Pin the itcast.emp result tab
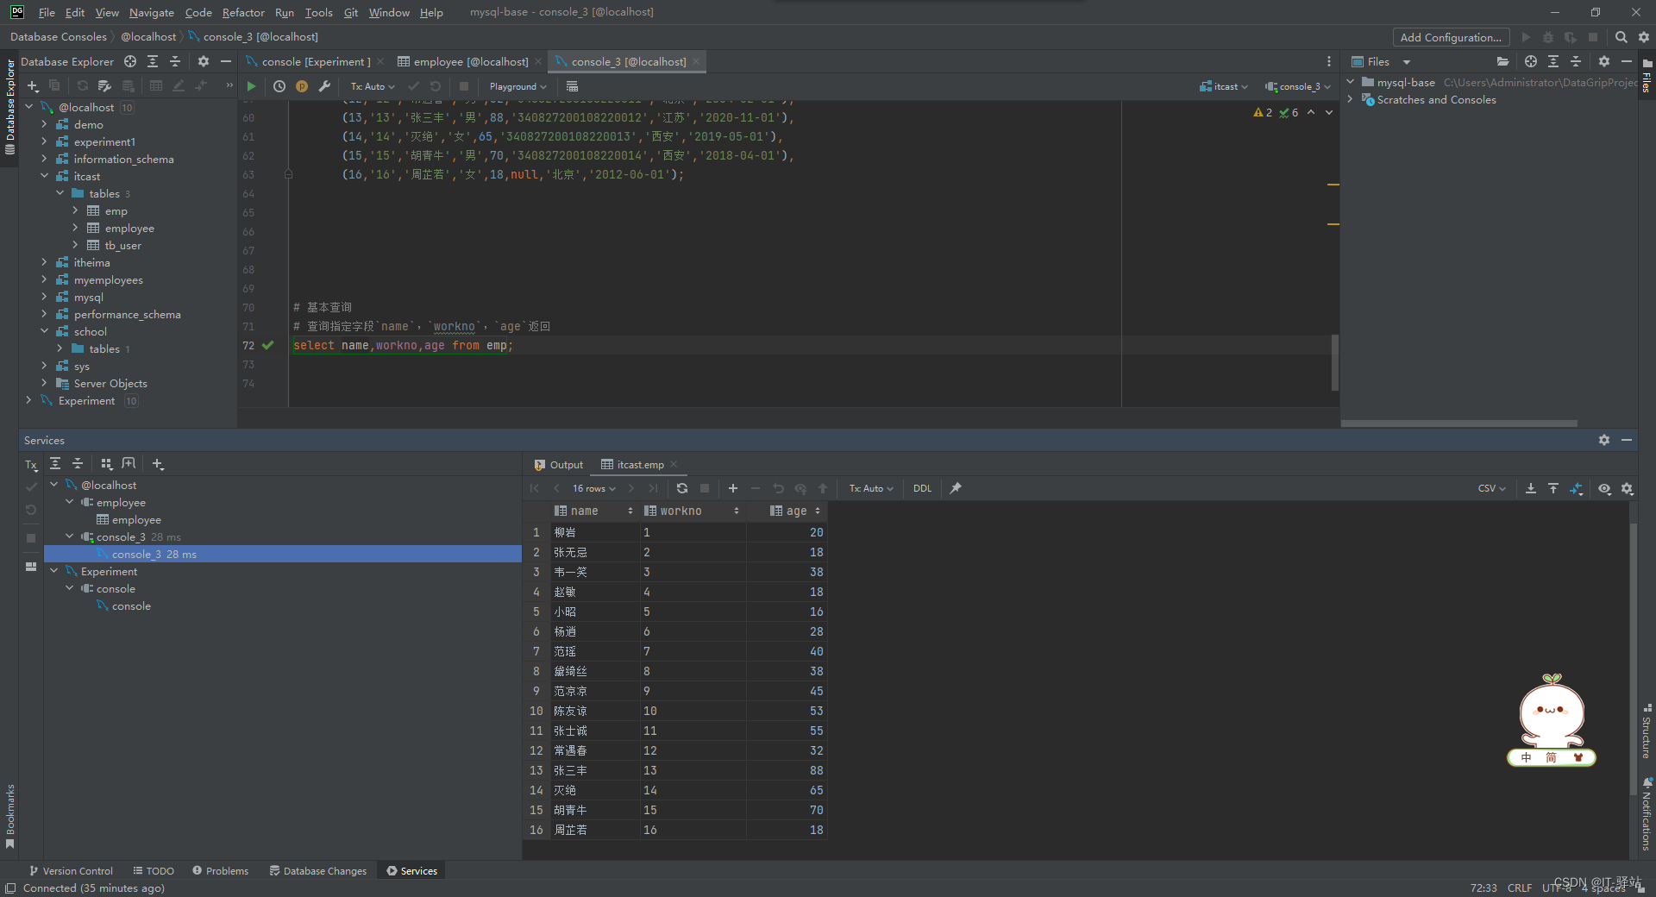 [955, 488]
